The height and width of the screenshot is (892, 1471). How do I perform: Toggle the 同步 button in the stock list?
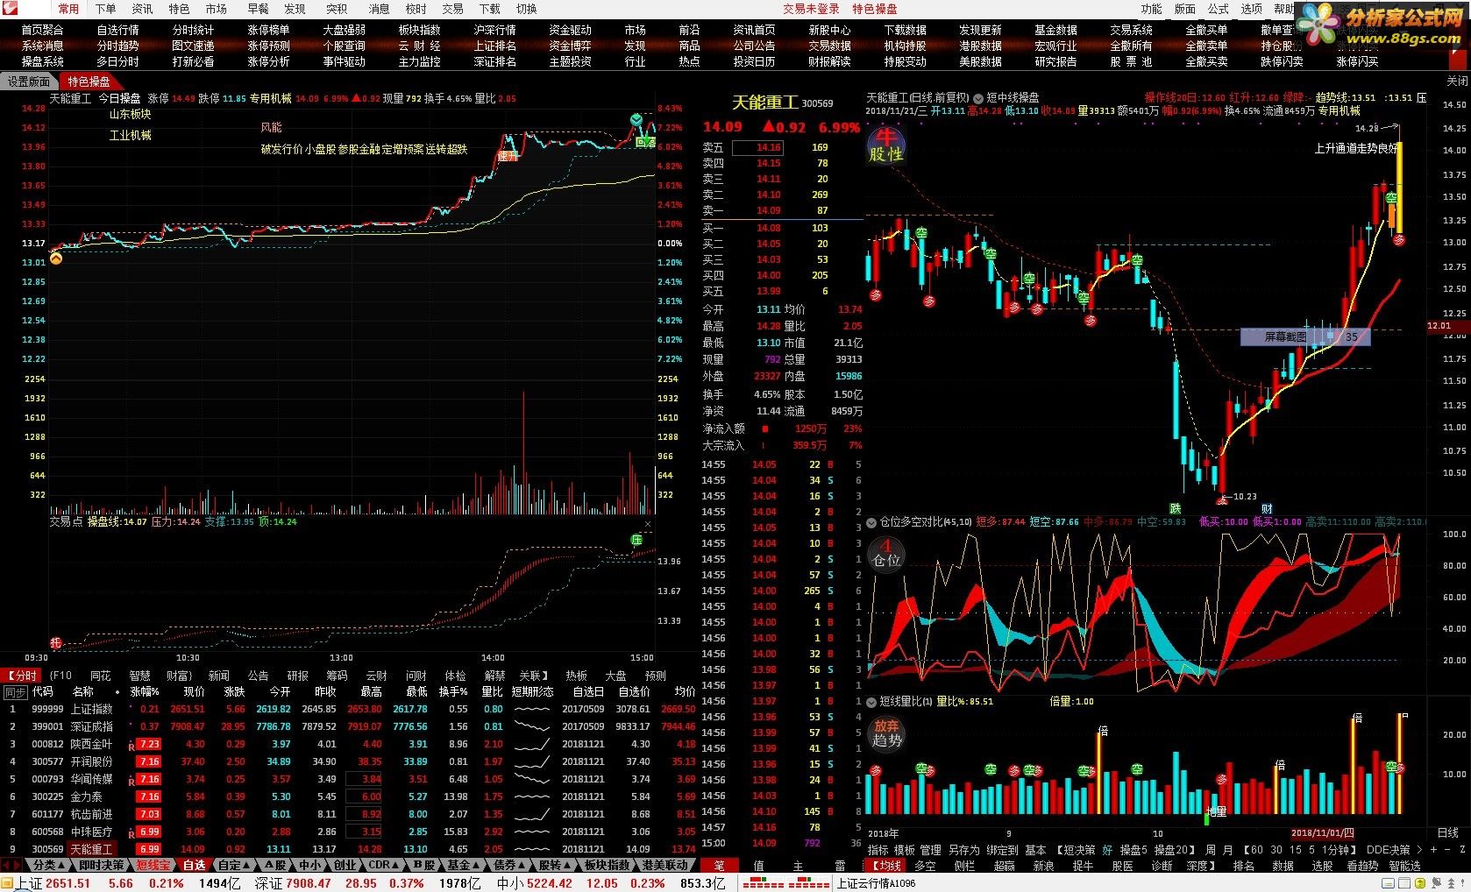[16, 692]
